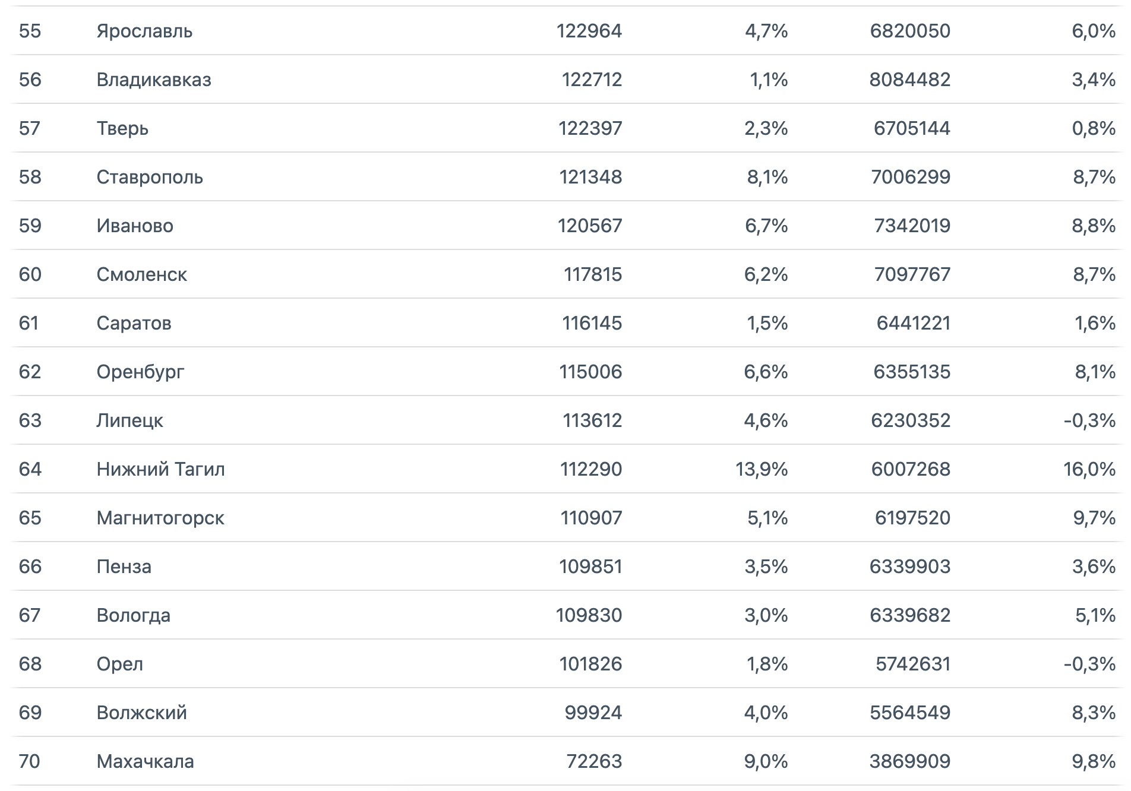This screenshot has width=1131, height=791.
Task: Select row number 61 for Саратов
Action: (29, 323)
